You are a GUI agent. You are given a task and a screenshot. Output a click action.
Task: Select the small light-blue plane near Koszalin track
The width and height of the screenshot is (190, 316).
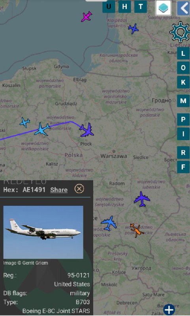pos(25,122)
